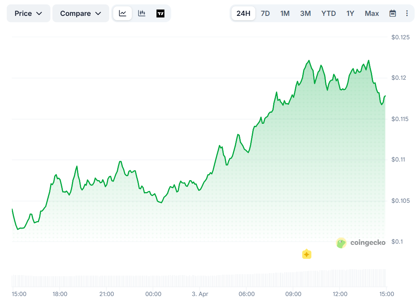This screenshot has height=300, width=417.
Task: Select the line chart view icon
Action: coord(122,13)
